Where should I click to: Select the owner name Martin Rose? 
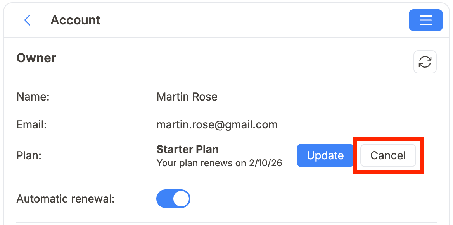tap(187, 97)
